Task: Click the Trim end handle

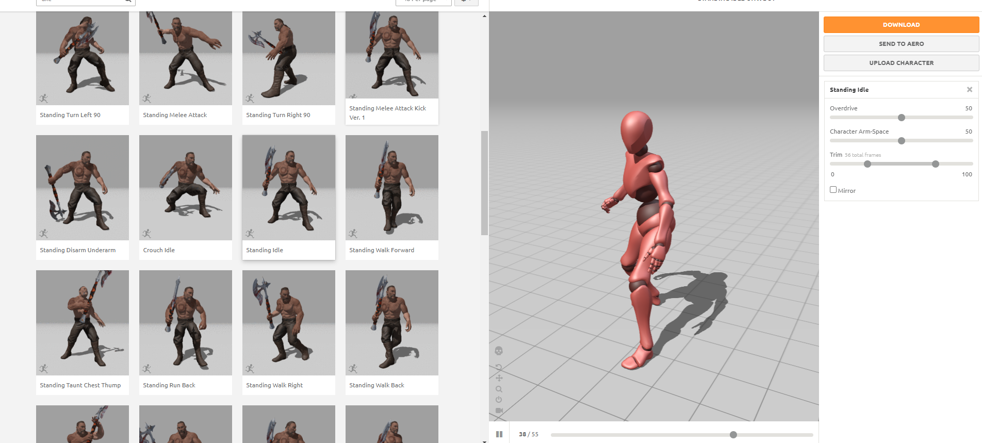Action: tap(936, 164)
